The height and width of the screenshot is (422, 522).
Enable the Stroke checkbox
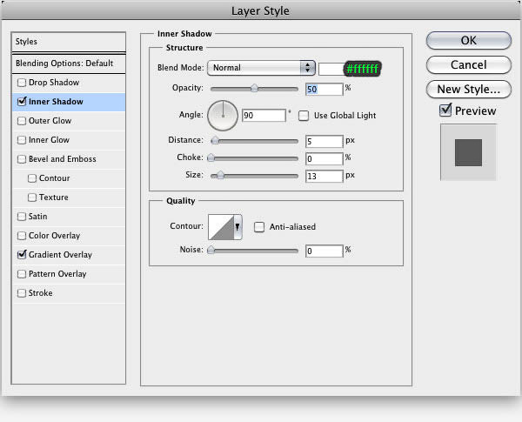[22, 293]
